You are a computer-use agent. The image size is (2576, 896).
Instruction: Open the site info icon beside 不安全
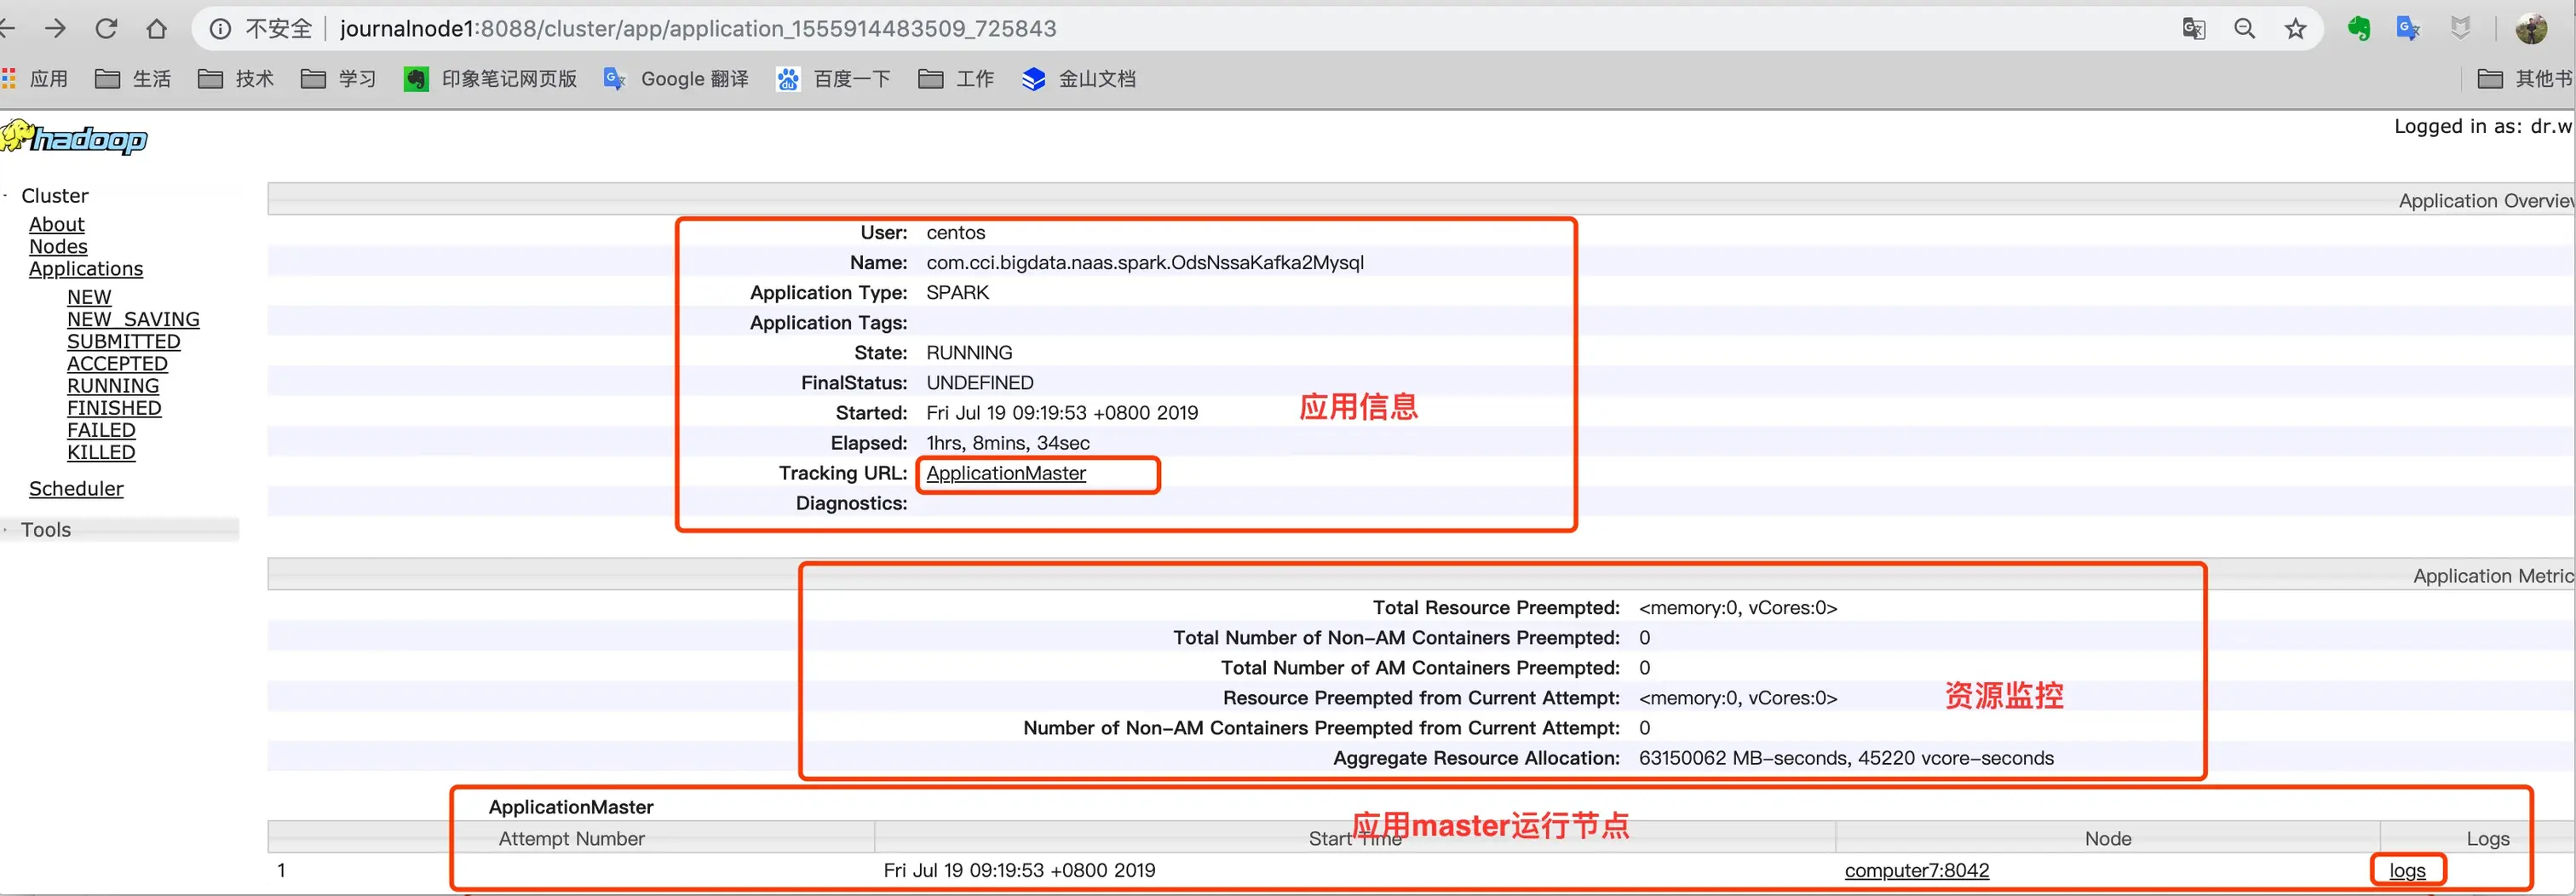[x=220, y=29]
